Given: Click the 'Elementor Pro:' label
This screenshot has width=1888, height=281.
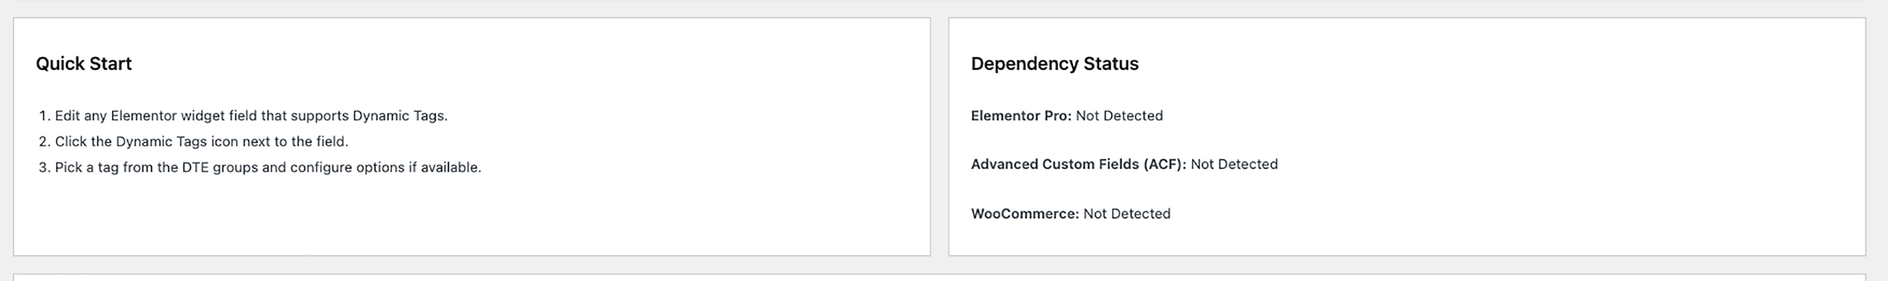Looking at the screenshot, I should click(x=1020, y=116).
